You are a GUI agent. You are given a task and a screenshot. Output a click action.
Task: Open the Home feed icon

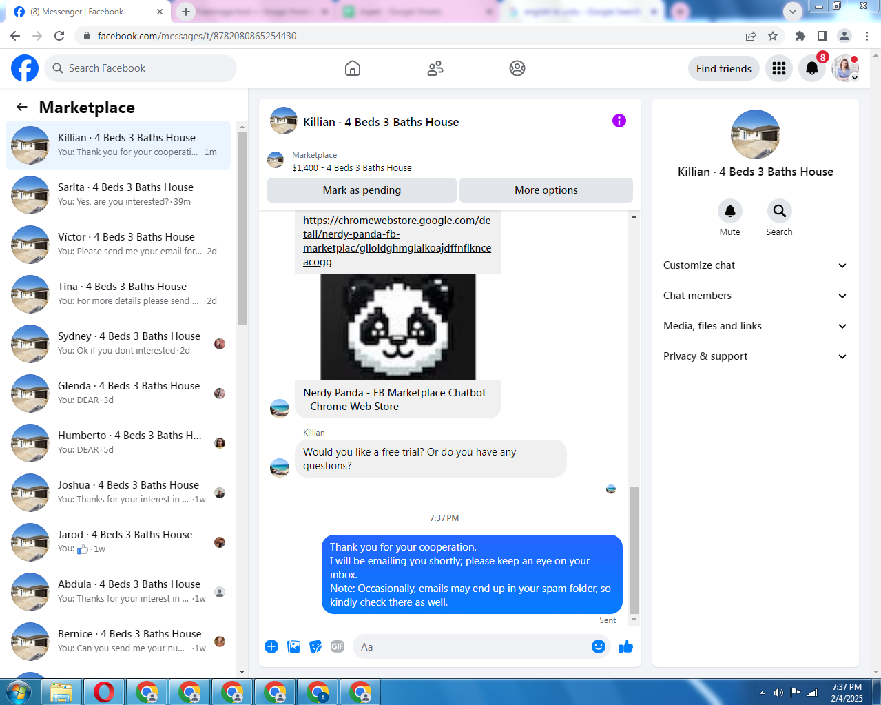[353, 68]
